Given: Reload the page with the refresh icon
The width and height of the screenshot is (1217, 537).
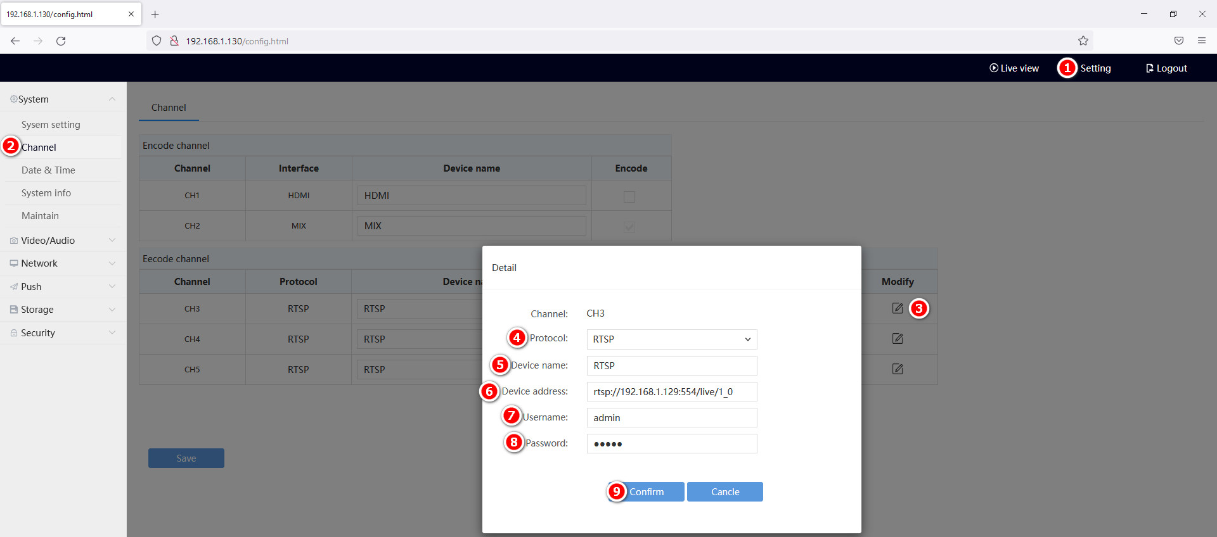Looking at the screenshot, I should [x=61, y=41].
